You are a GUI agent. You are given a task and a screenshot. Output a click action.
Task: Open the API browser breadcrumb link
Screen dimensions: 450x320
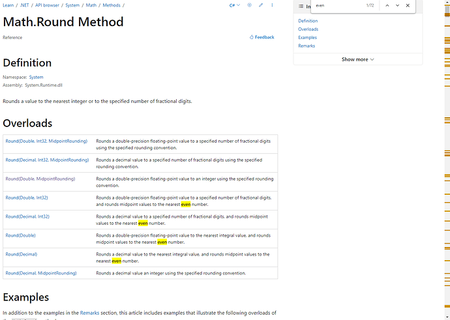point(47,5)
